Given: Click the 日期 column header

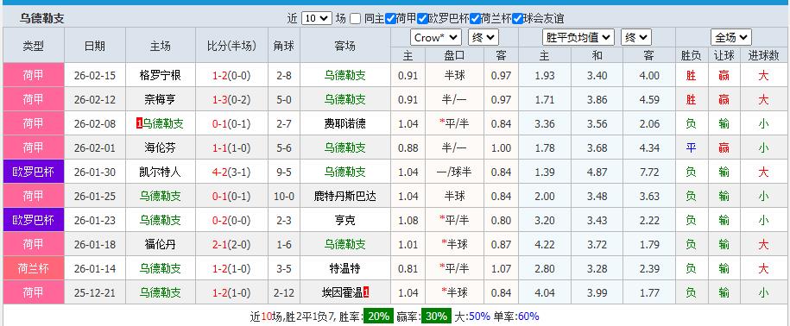Looking at the screenshot, I should [95, 47].
